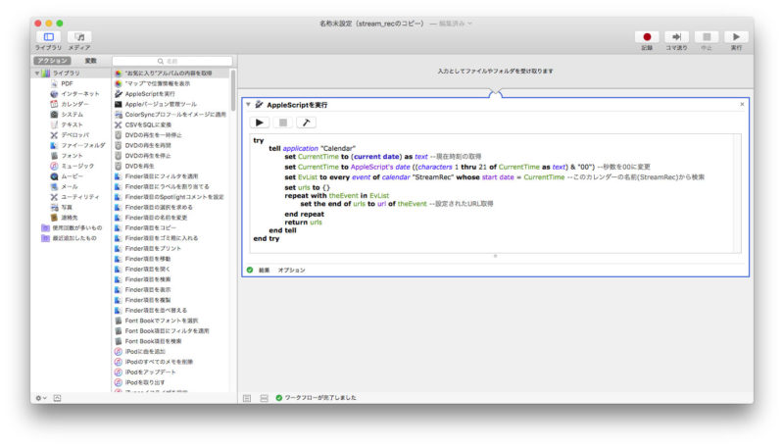Viewport: 784px width, 447px height.
Task: Select DVDの再生を一時停止 action
Action: 149,135
